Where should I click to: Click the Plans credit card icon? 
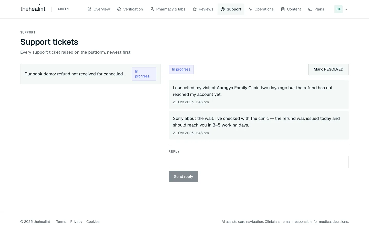tap(310, 9)
